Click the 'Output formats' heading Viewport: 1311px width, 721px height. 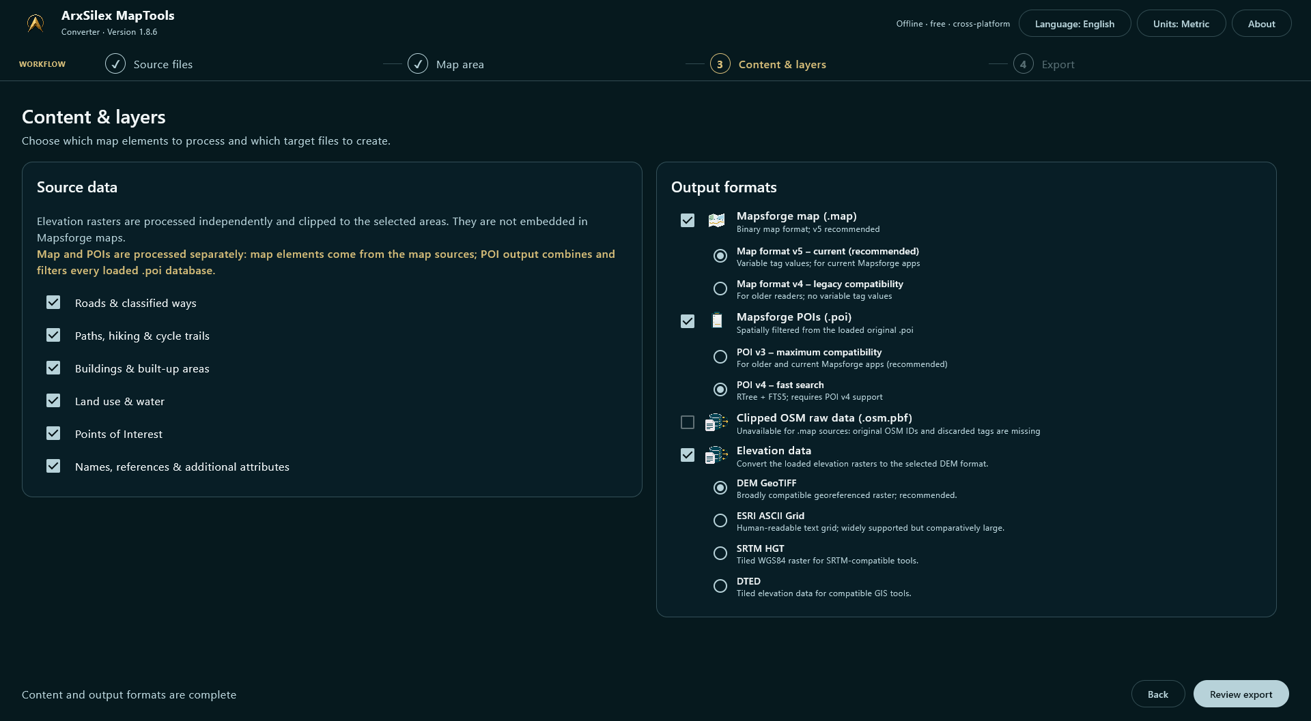click(x=724, y=188)
